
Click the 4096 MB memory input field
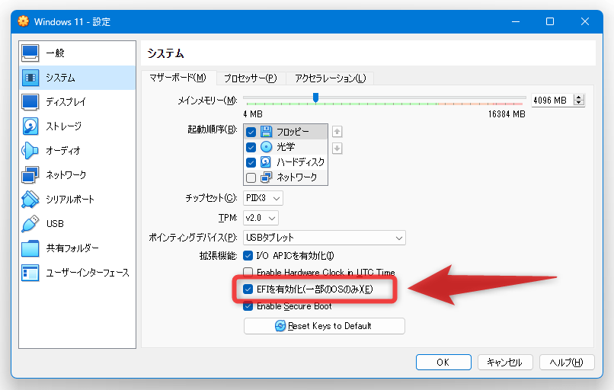point(552,101)
